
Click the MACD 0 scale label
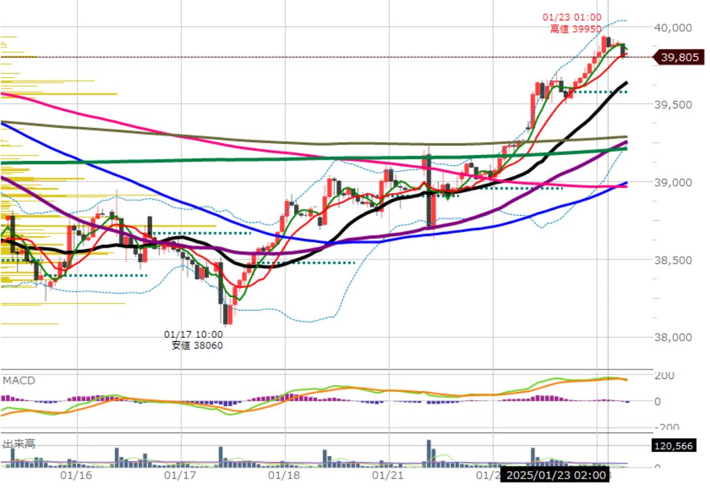657,401
